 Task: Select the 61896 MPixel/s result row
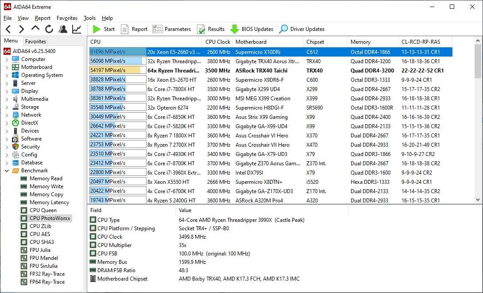(271, 52)
